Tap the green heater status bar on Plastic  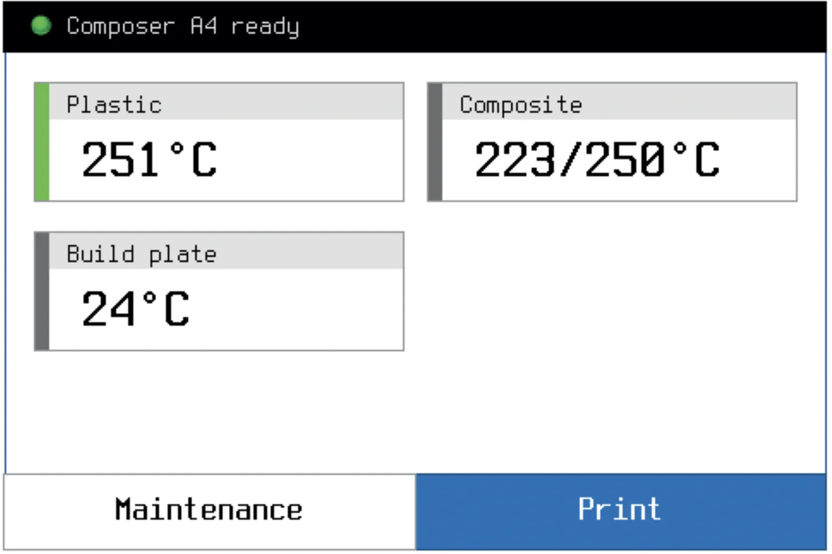pyautogui.click(x=41, y=142)
